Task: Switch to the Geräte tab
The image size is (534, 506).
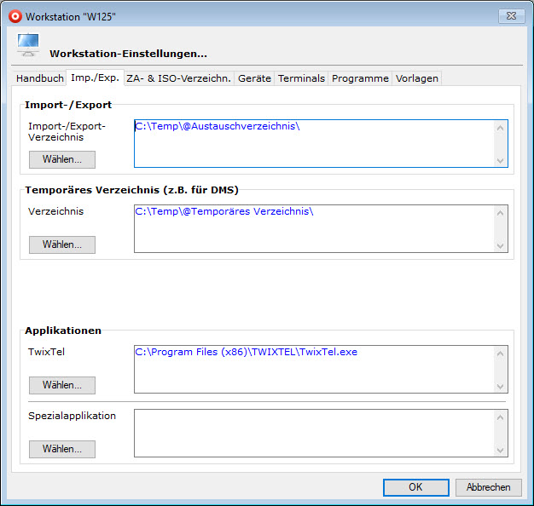Action: (x=254, y=78)
